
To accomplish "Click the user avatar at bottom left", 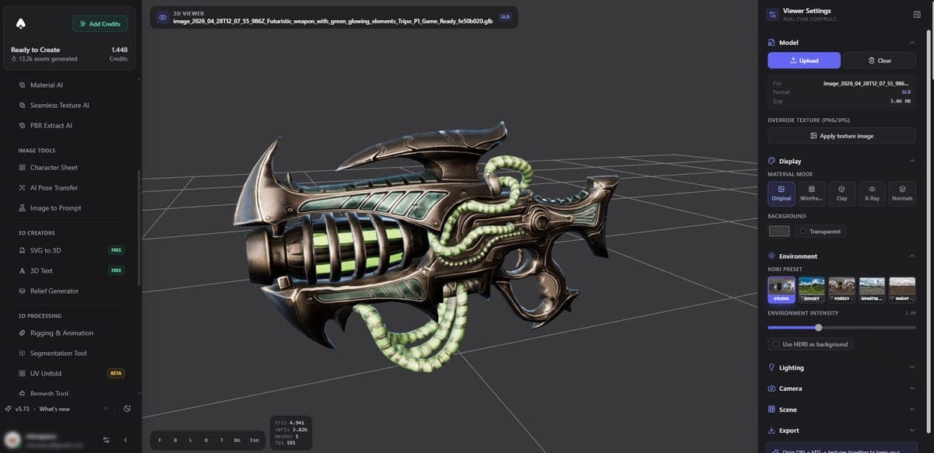I will pyautogui.click(x=14, y=439).
